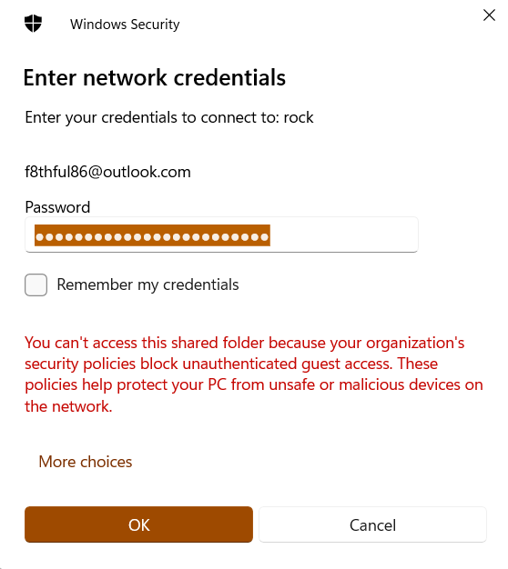Click the empty space after the password dots
The height and width of the screenshot is (569, 508).
[343, 235]
